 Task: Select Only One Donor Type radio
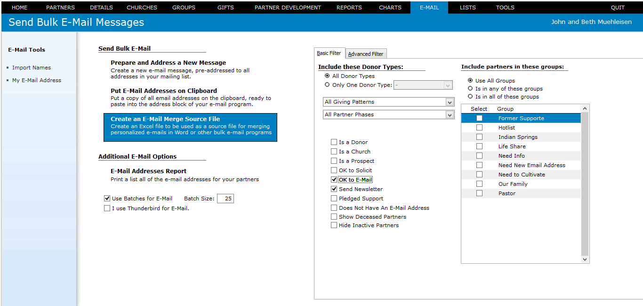pos(327,85)
